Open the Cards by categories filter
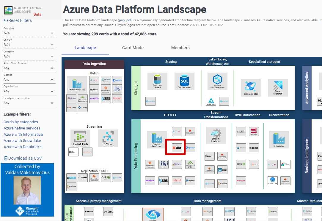This screenshot has height=221, width=322. 21,122
